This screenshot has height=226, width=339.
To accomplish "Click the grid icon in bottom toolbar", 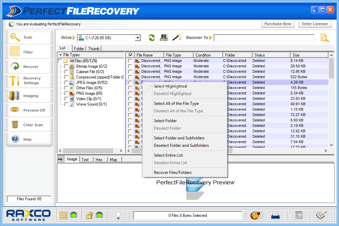I will [x=63, y=215].
